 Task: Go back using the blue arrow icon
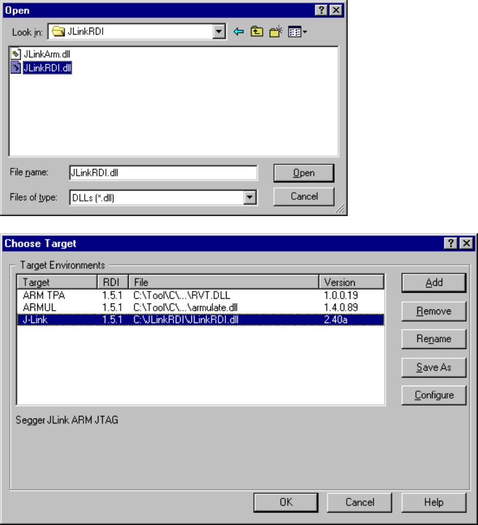238,32
